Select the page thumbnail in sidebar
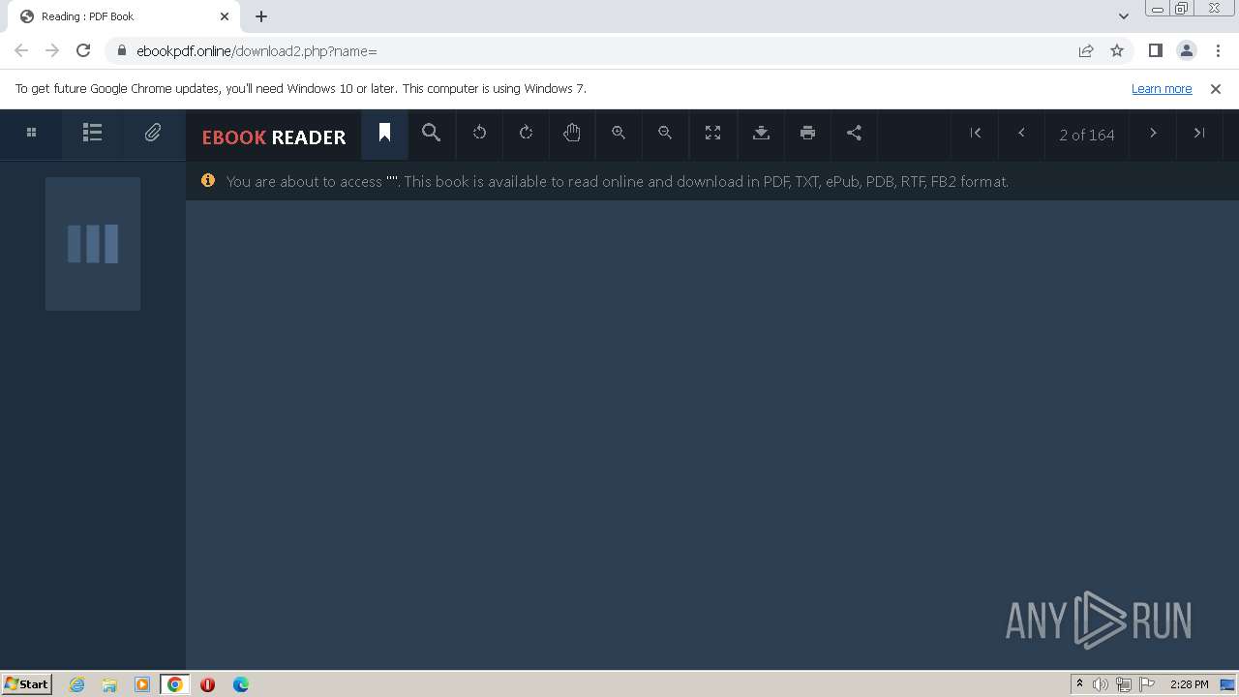Image resolution: width=1239 pixels, height=697 pixels. point(93,244)
